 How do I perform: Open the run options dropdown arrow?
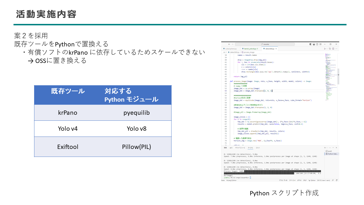tap(327, 49)
